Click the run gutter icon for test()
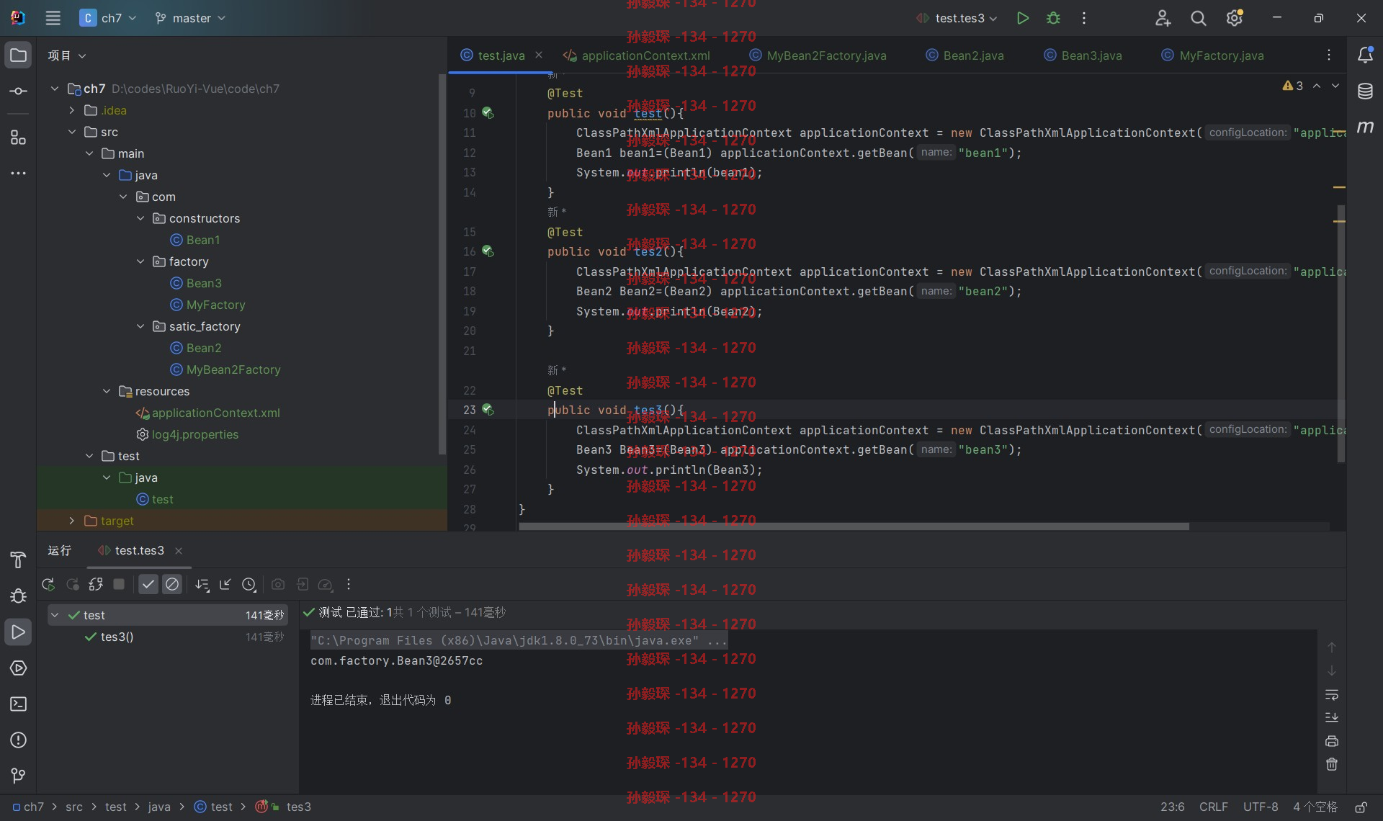The height and width of the screenshot is (821, 1383). (488, 113)
